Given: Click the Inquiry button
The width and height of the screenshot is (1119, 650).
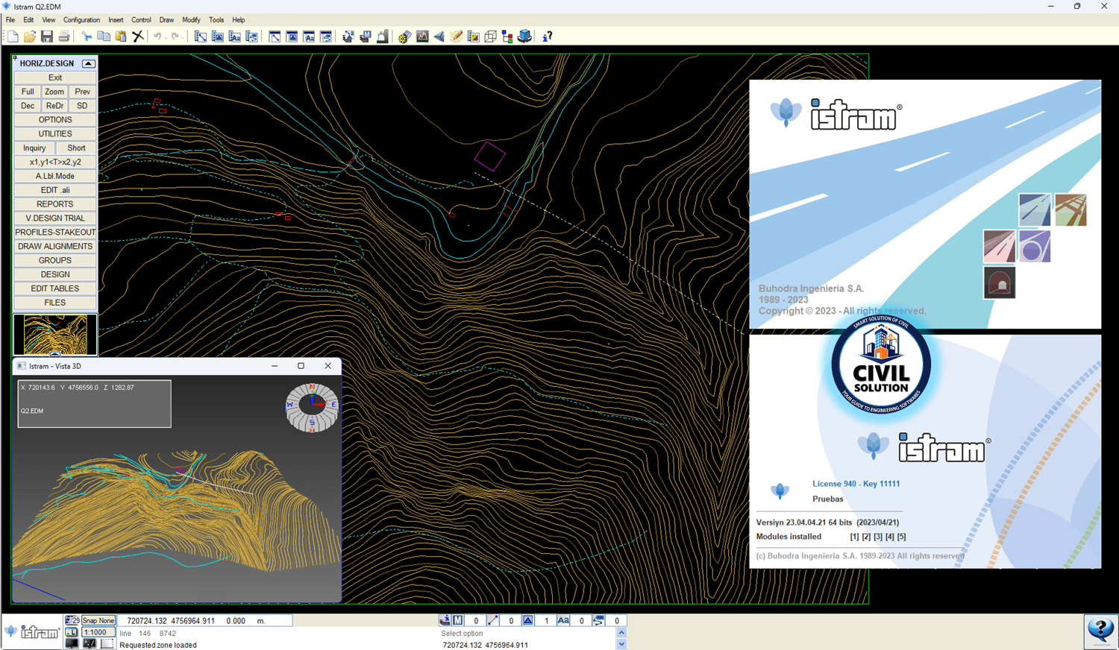Looking at the screenshot, I should tap(34, 148).
